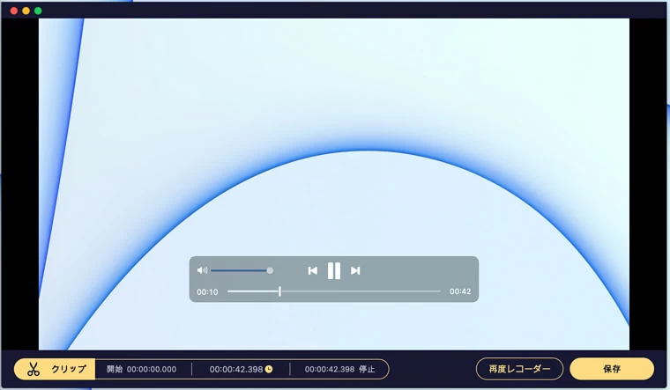The width and height of the screenshot is (670, 390).
Task: Click the 00:10 elapsed time label
Action: [x=207, y=291]
